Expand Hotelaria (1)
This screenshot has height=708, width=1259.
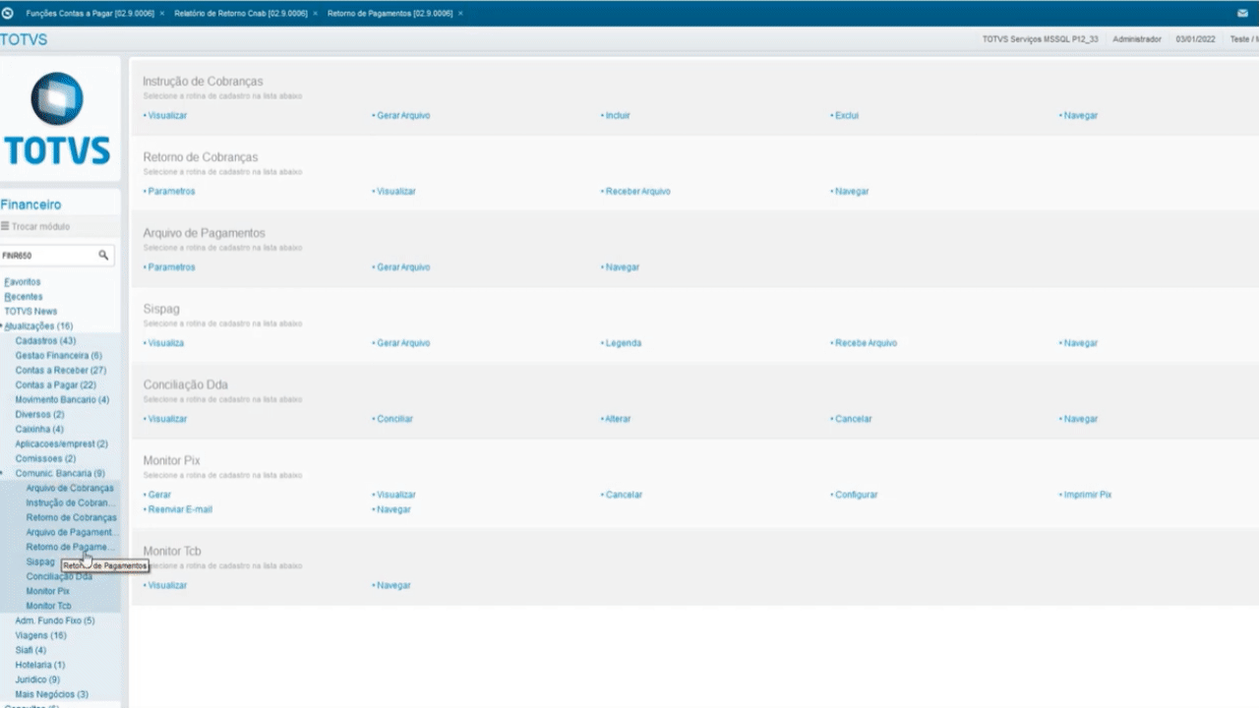[x=40, y=666]
